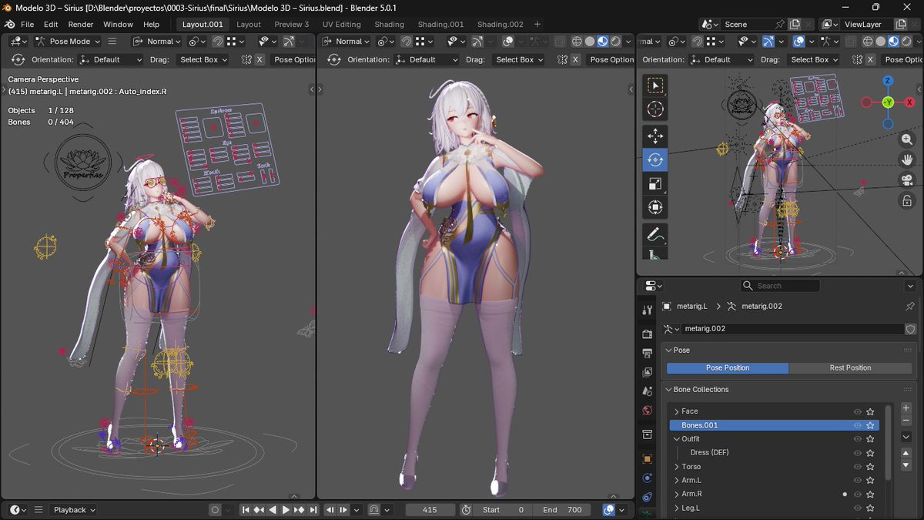
Task: Jump to the start frame in timeline
Action: (x=246, y=510)
